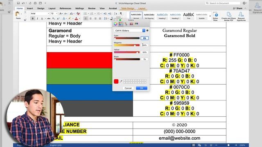Open the Table Design tab
This screenshot has height=147, width=262.
pyautogui.click(x=128, y=8)
